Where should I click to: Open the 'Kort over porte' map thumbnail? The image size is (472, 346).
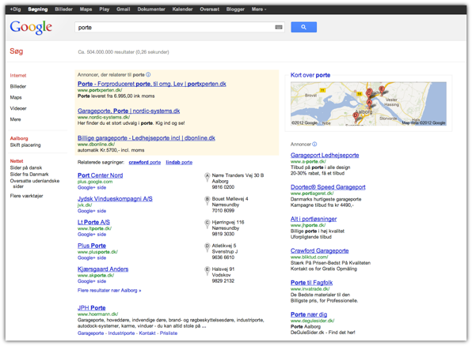(x=368, y=103)
